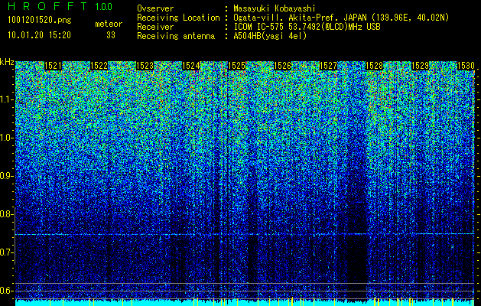Click the ICOM IC-575 receiver details

307,27
